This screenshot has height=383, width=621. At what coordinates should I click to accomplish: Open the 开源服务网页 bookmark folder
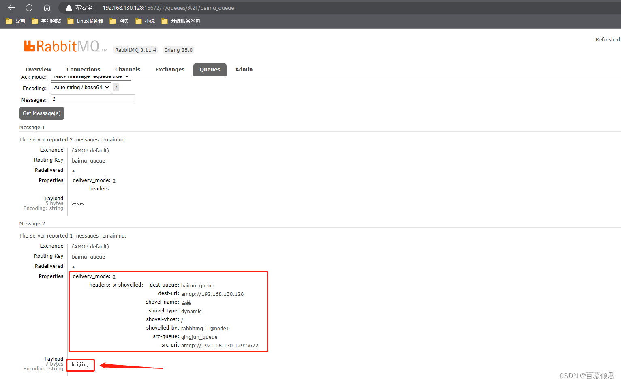(x=181, y=21)
